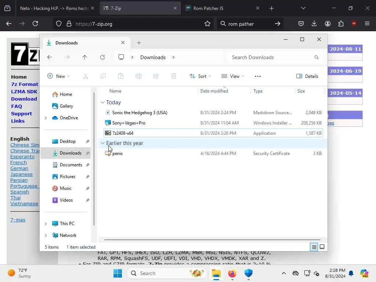Open Firefox Downloads panel icon

[x=314, y=23]
